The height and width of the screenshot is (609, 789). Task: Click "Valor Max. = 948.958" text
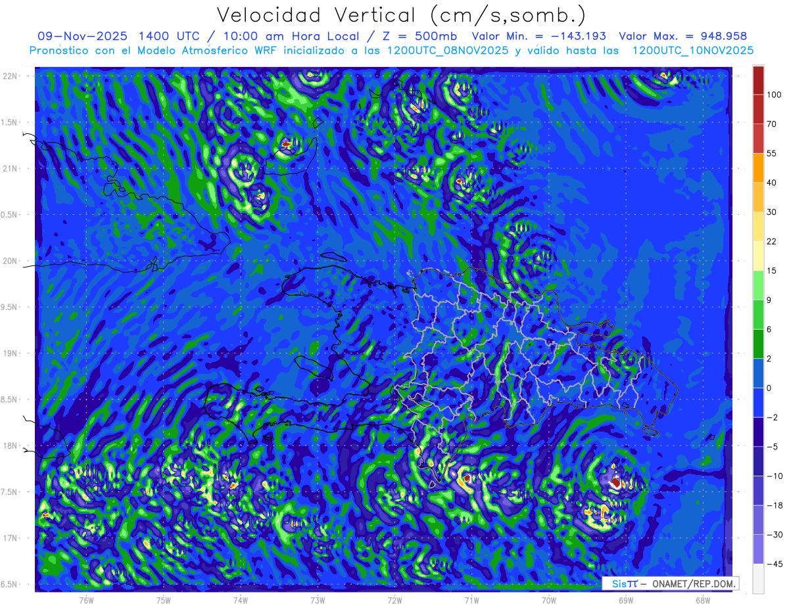tap(682, 36)
